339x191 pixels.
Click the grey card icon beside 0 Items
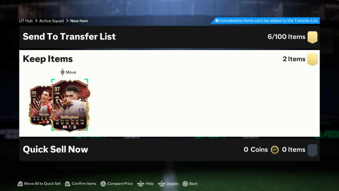(312, 150)
